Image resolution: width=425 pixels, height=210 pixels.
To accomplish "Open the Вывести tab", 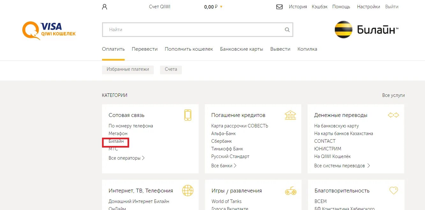I will tap(280, 49).
